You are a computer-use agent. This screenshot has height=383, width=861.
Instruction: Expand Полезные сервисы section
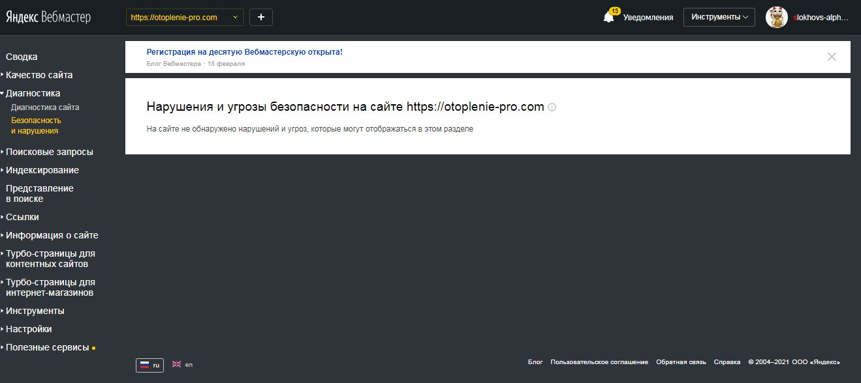pyautogui.click(x=47, y=347)
